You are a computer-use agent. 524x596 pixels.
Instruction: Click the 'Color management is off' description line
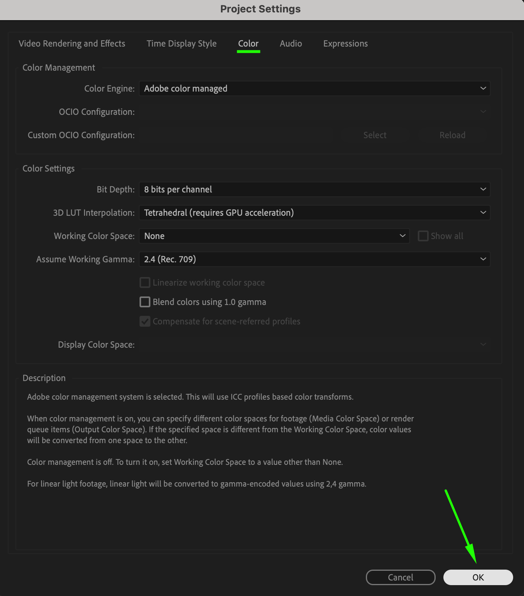click(x=185, y=462)
